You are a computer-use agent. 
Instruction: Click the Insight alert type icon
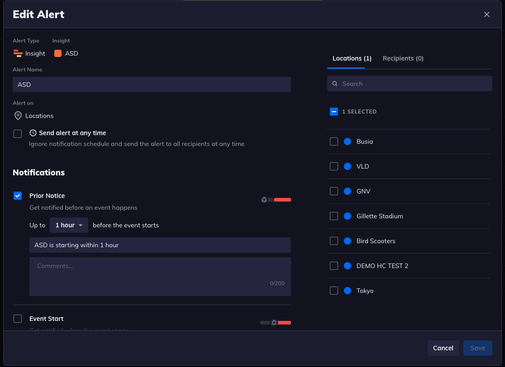click(x=18, y=53)
